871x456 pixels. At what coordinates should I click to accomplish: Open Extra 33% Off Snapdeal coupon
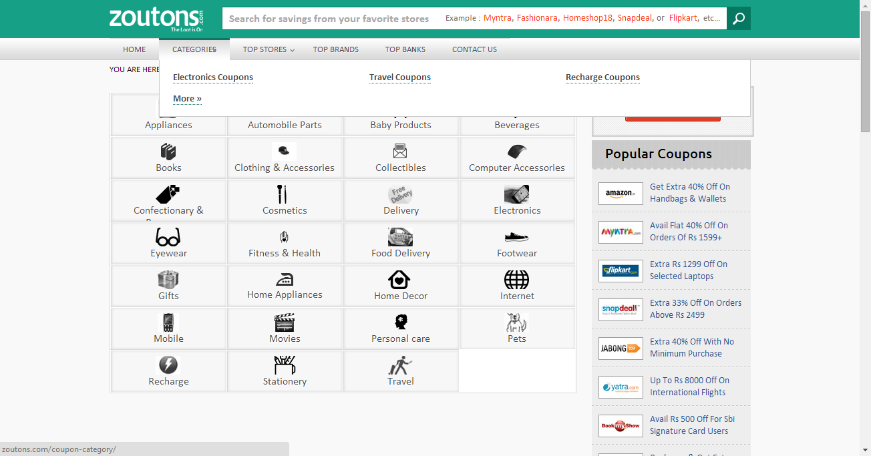pos(695,309)
